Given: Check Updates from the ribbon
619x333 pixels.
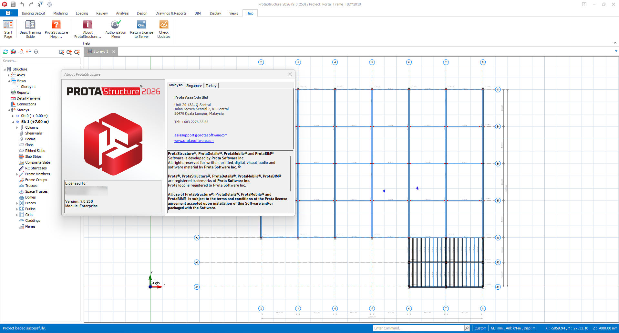Looking at the screenshot, I should (x=164, y=29).
